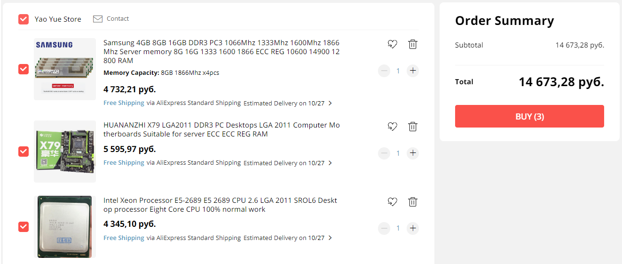622x264 pixels.
Task: Add Samsung memory to wishlist via heart icon
Action: pos(393,44)
